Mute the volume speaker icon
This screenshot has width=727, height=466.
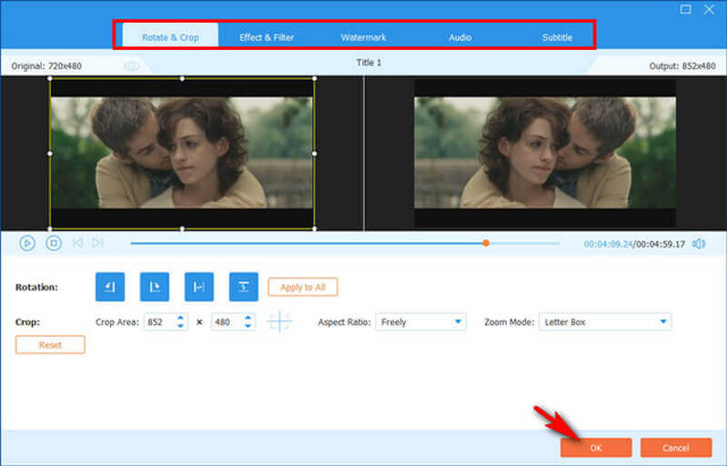click(x=699, y=243)
